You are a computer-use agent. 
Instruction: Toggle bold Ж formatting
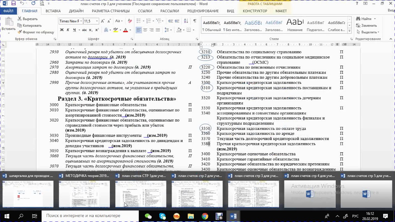[x=62, y=30]
